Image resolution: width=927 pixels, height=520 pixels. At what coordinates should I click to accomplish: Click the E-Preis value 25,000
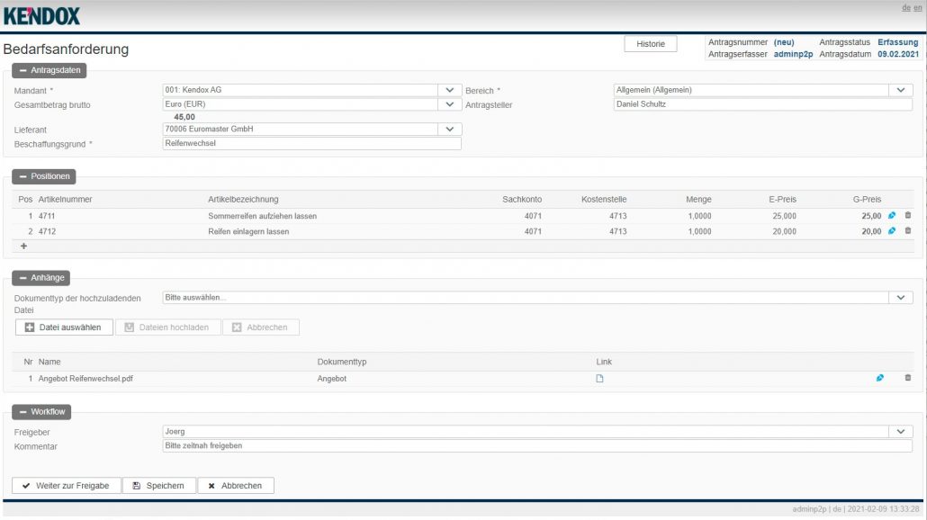pos(785,216)
